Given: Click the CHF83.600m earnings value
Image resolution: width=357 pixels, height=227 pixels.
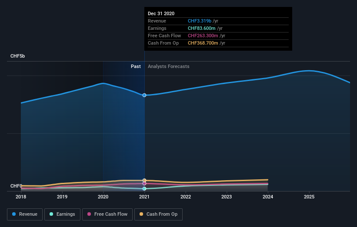Looking at the screenshot, I should pos(201,28).
